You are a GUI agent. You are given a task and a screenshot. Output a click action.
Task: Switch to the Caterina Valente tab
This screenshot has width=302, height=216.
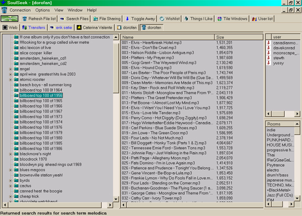[95, 28]
